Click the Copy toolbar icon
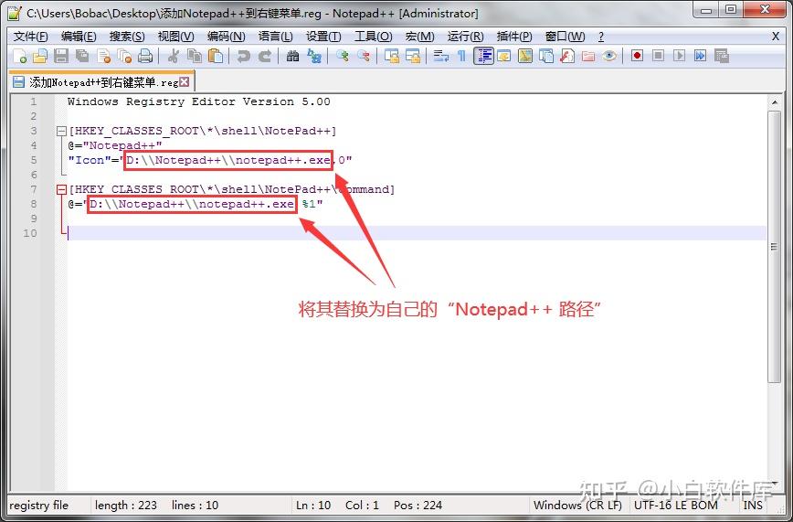 [195, 56]
